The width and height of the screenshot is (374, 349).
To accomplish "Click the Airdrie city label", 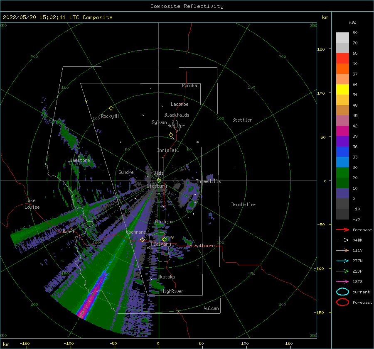I will [x=164, y=222].
